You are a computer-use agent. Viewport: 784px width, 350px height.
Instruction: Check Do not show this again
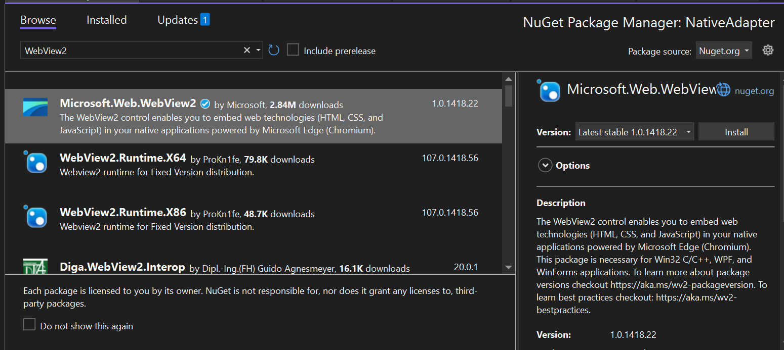coord(29,324)
